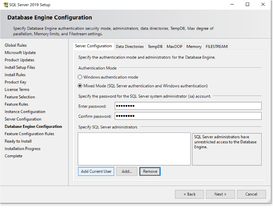Click the Confirm password field
This screenshot has height=209, width=273.
click(x=187, y=116)
